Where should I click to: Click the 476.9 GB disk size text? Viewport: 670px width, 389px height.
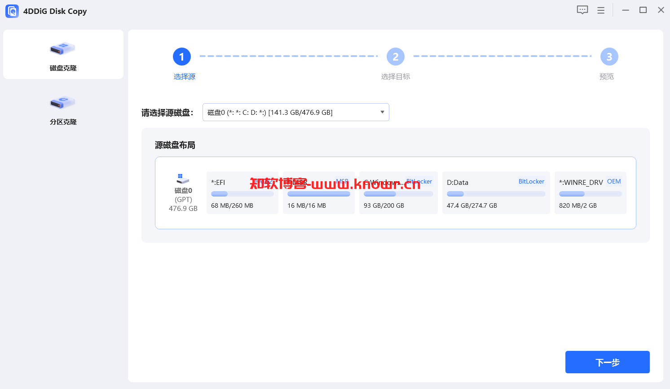coord(183,209)
